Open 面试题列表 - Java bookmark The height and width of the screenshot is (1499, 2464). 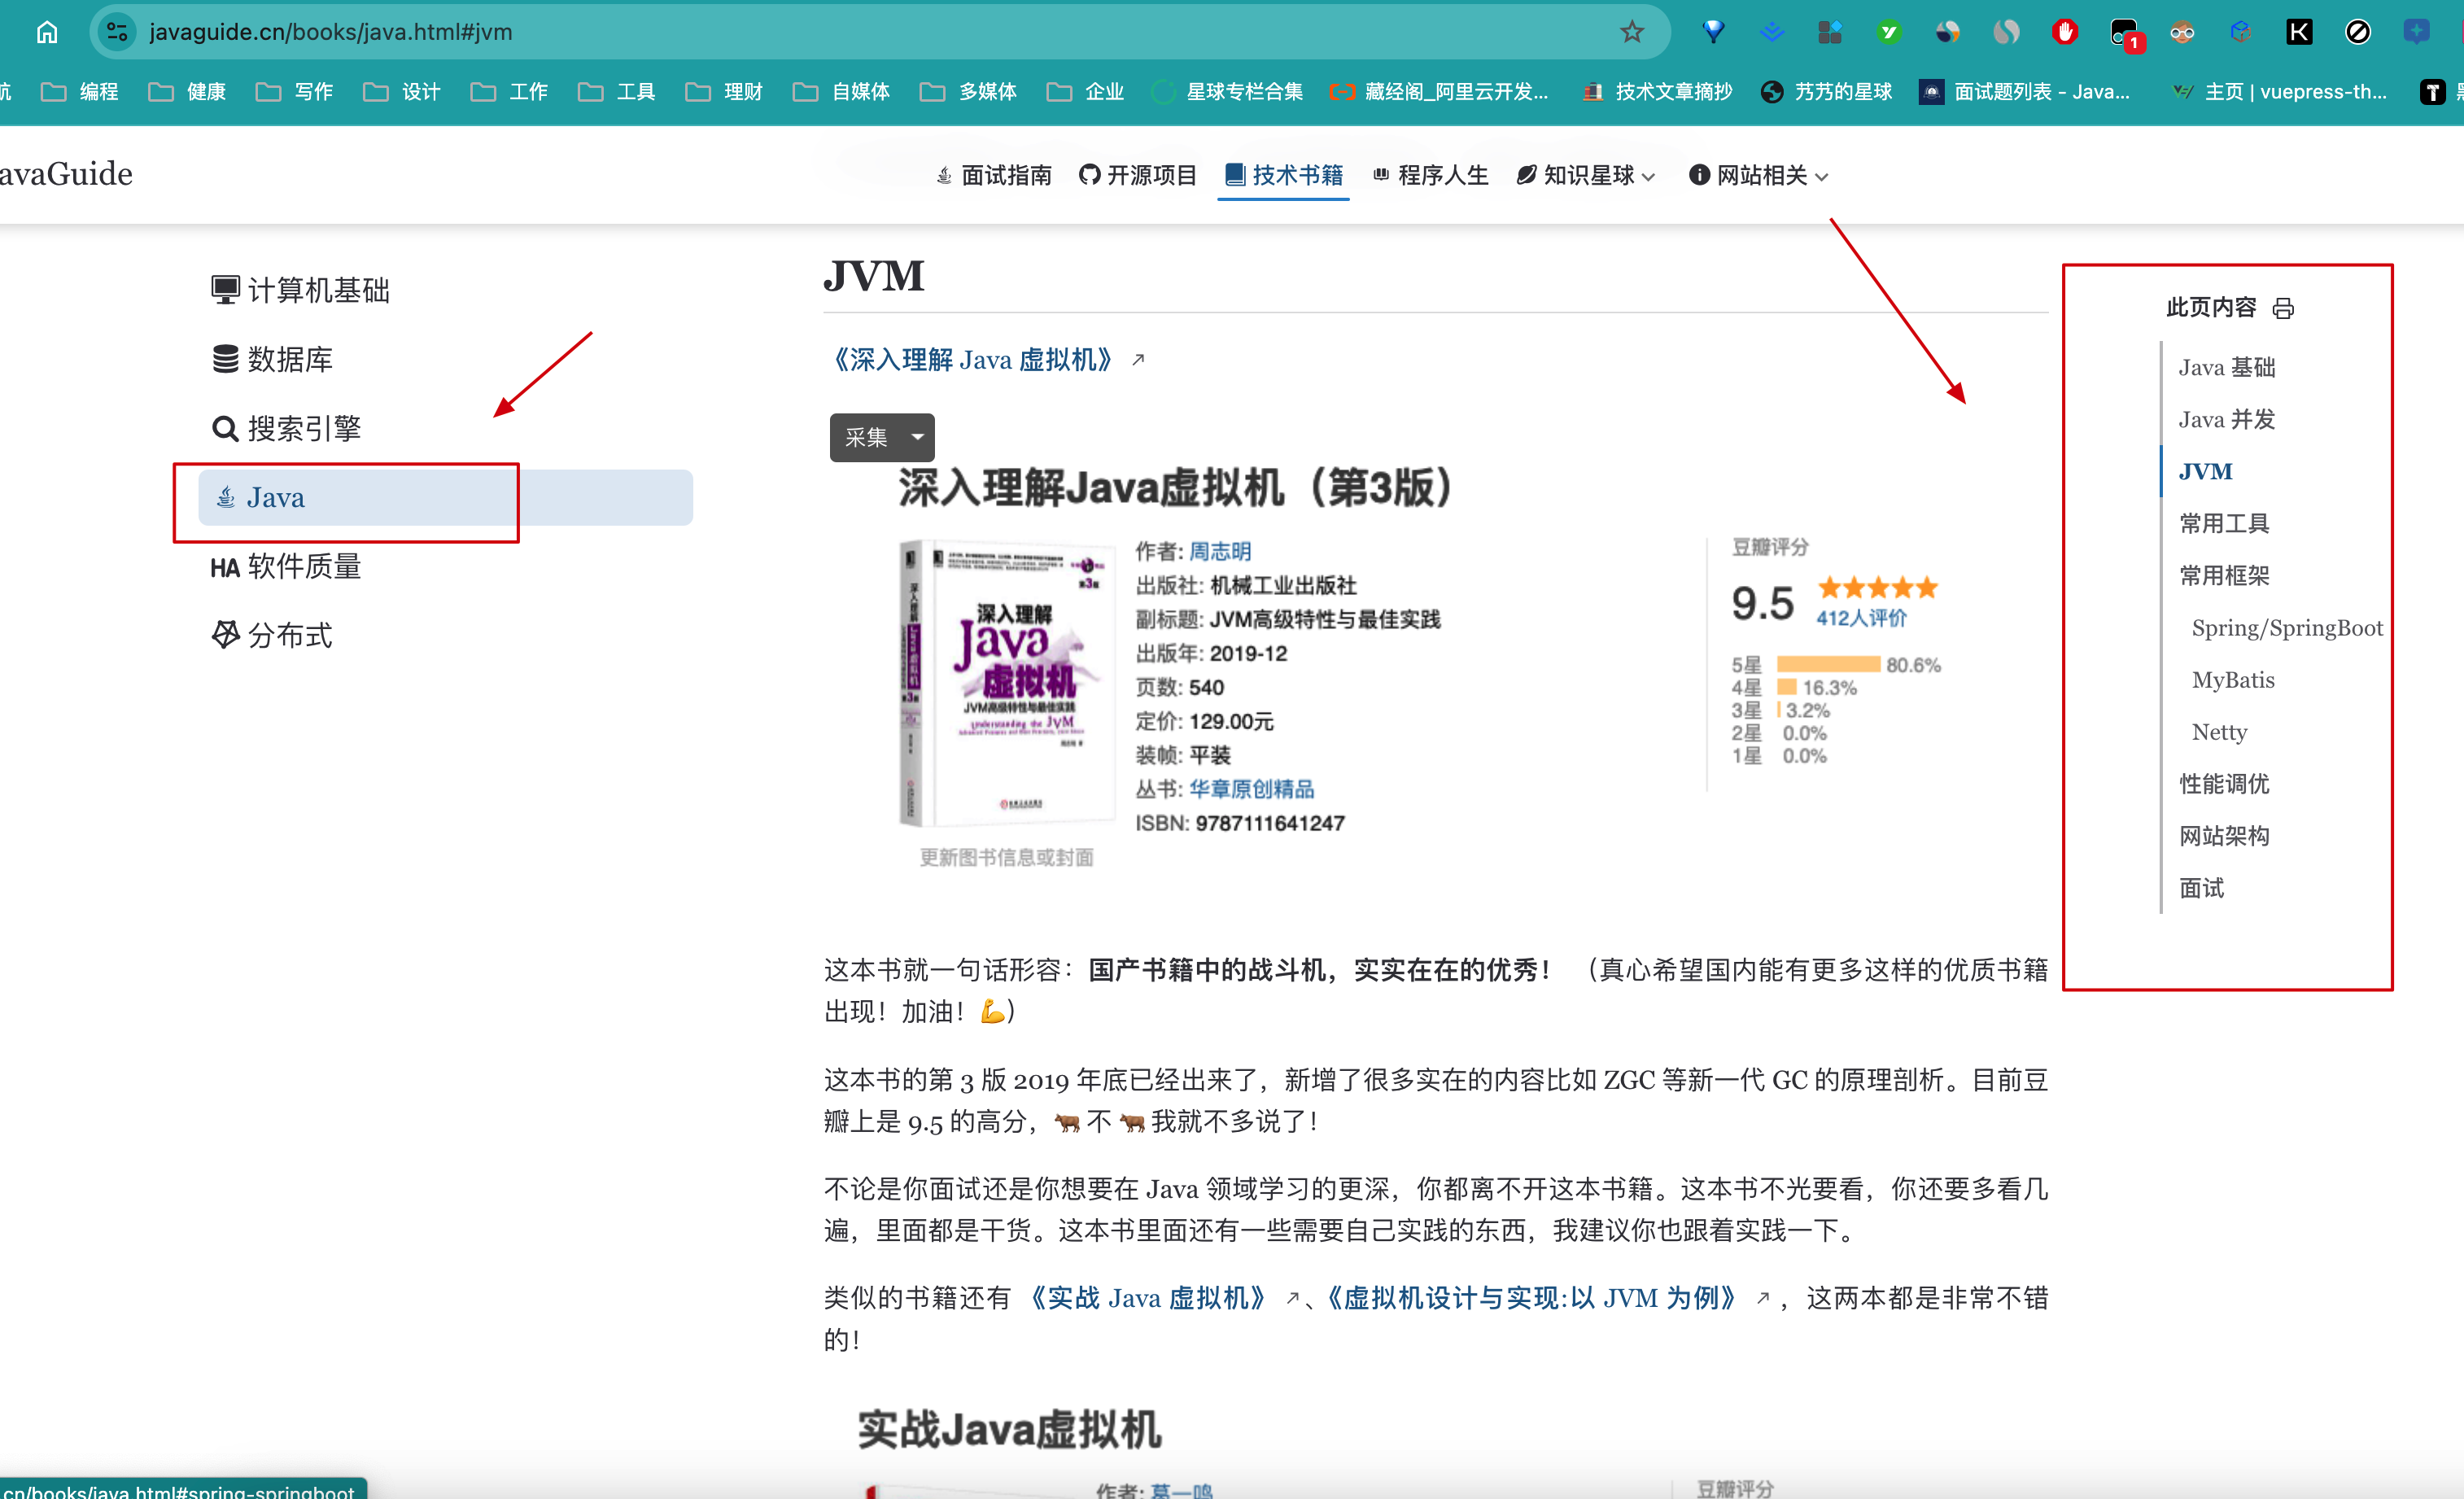pos(2025,92)
